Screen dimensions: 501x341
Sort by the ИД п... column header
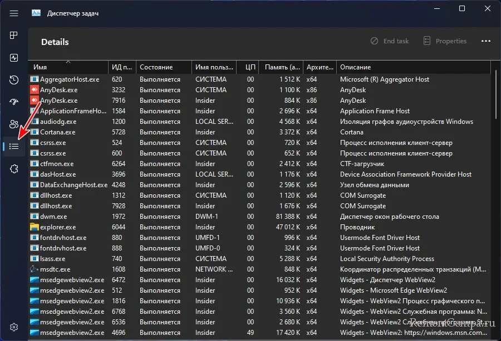[122, 67]
